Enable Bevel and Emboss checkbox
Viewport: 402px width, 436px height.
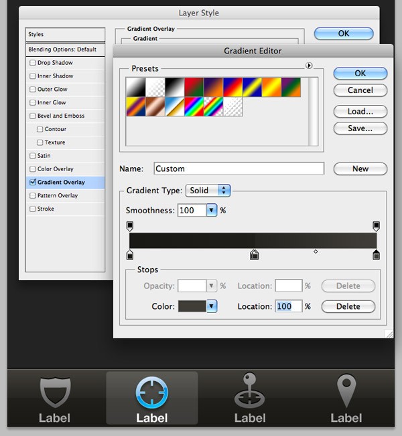click(x=33, y=116)
